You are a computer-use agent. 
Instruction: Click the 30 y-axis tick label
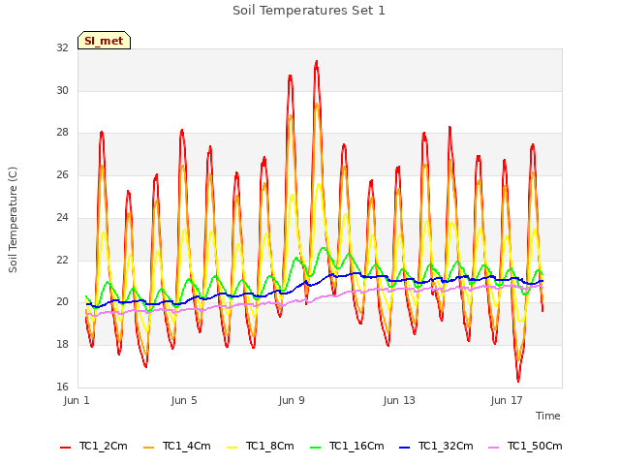point(62,90)
